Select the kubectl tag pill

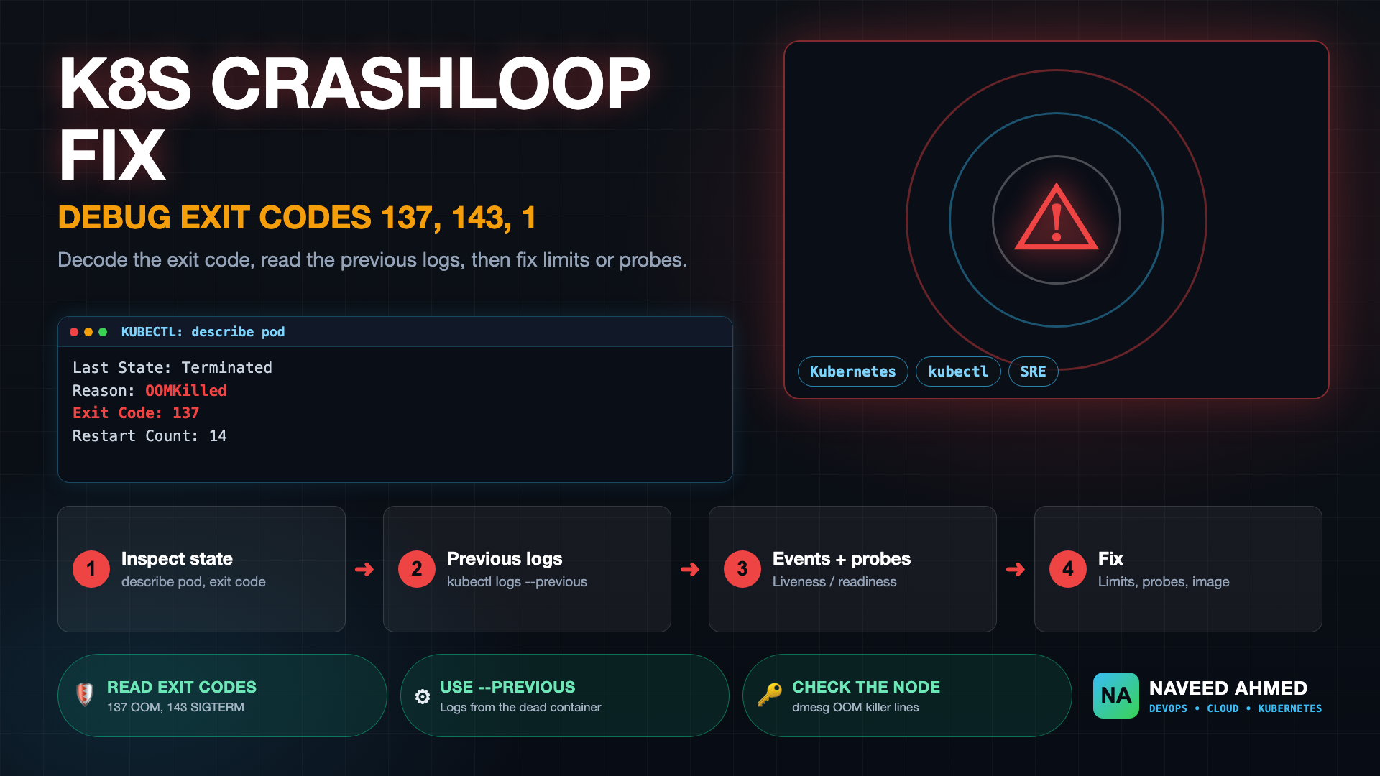[958, 371]
